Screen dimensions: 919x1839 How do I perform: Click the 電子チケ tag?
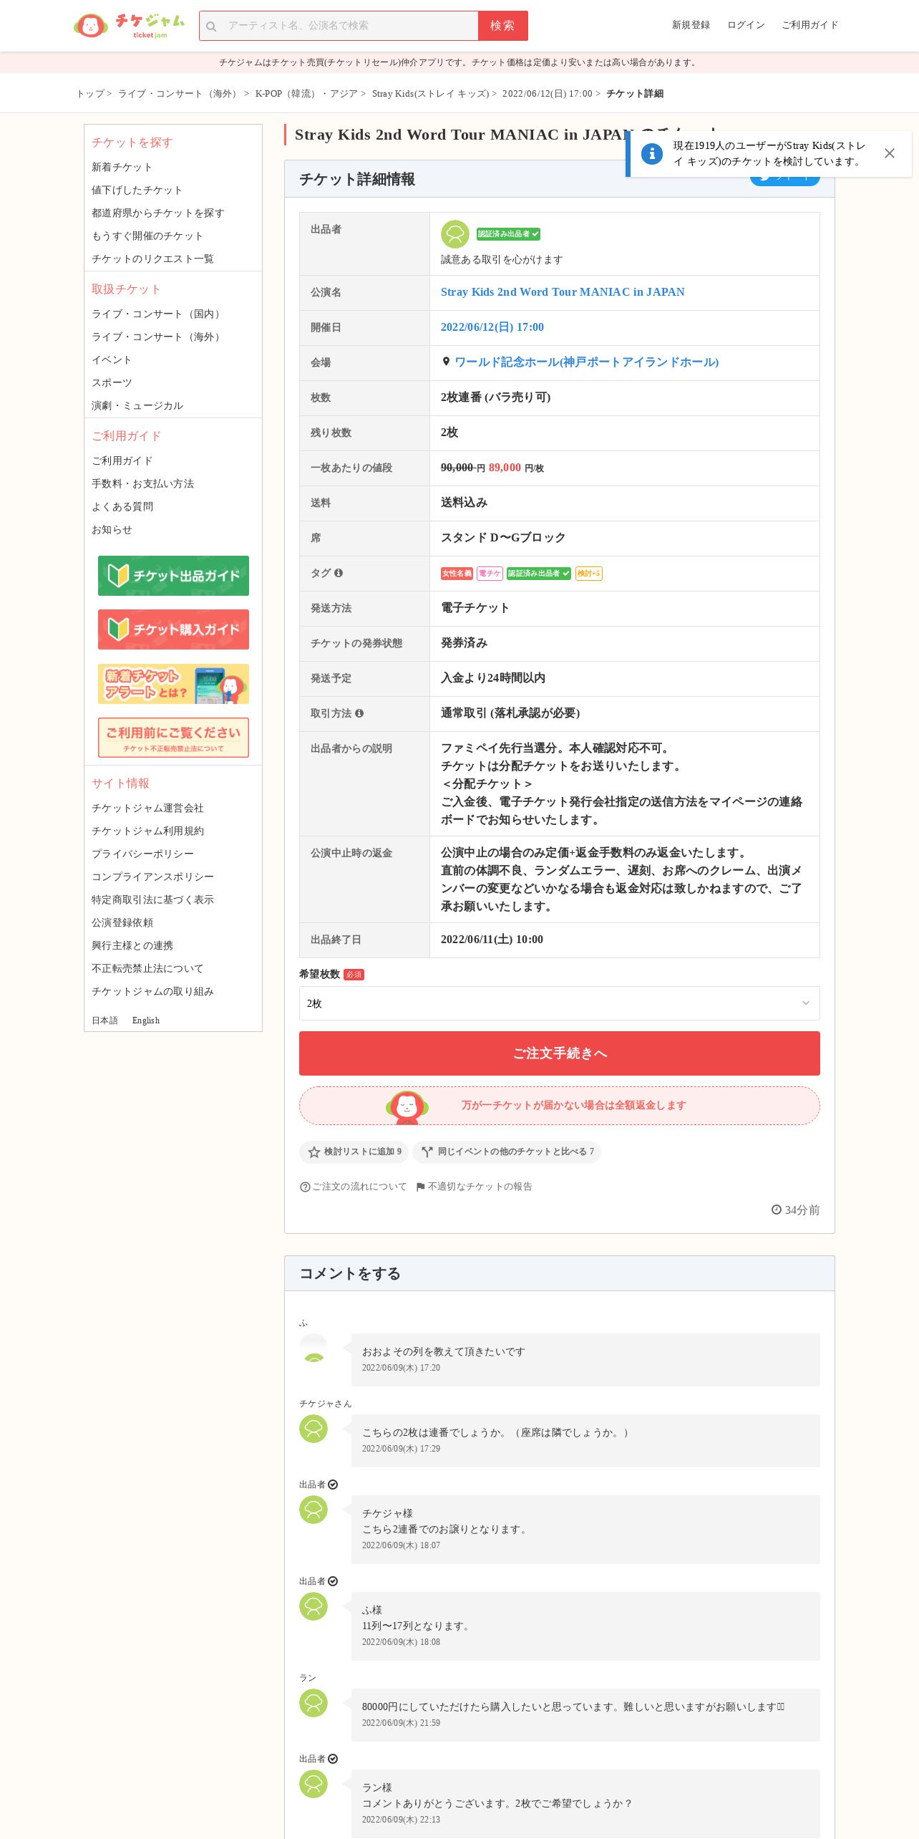tap(490, 574)
